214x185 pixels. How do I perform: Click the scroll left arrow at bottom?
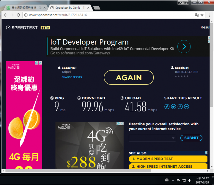pyautogui.click(x=3, y=171)
